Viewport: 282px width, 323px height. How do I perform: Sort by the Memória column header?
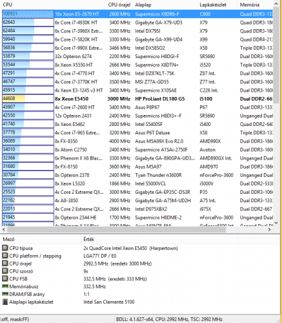[x=255, y=5]
